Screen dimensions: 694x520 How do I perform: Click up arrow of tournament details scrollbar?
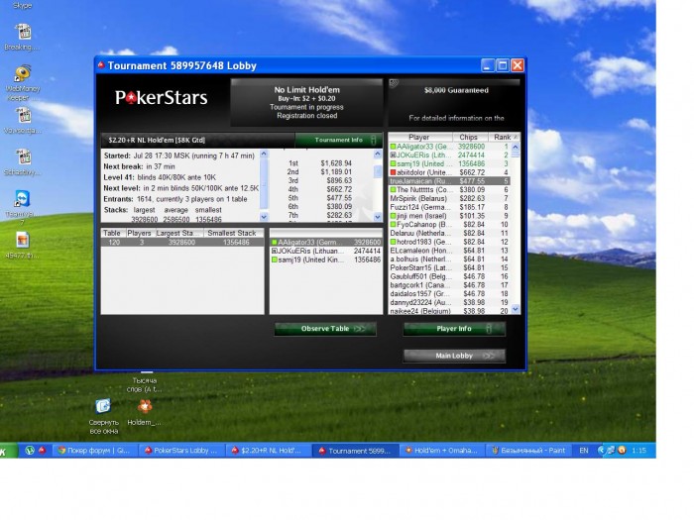click(x=264, y=154)
